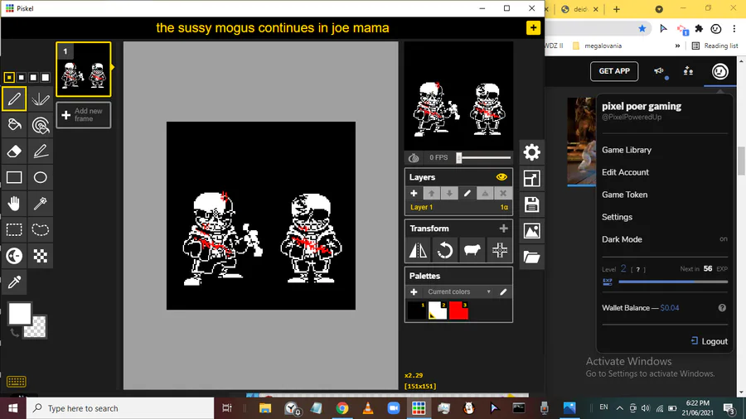Viewport: 746px width, 419px height.
Task: Open the Import folder panel
Action: [x=531, y=257]
